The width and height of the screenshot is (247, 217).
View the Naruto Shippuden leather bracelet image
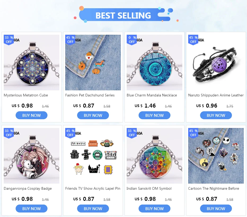point(216,63)
